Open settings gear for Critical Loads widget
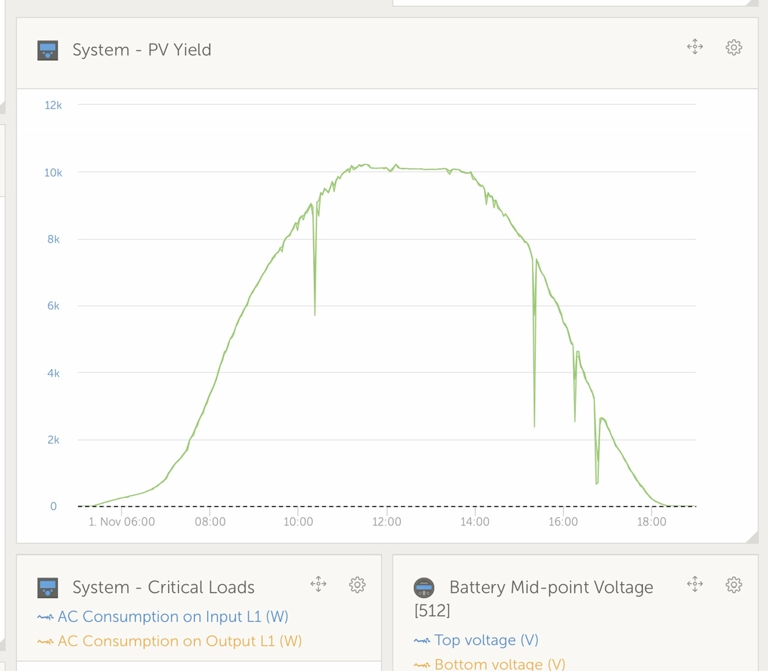The width and height of the screenshot is (768, 671). (357, 585)
